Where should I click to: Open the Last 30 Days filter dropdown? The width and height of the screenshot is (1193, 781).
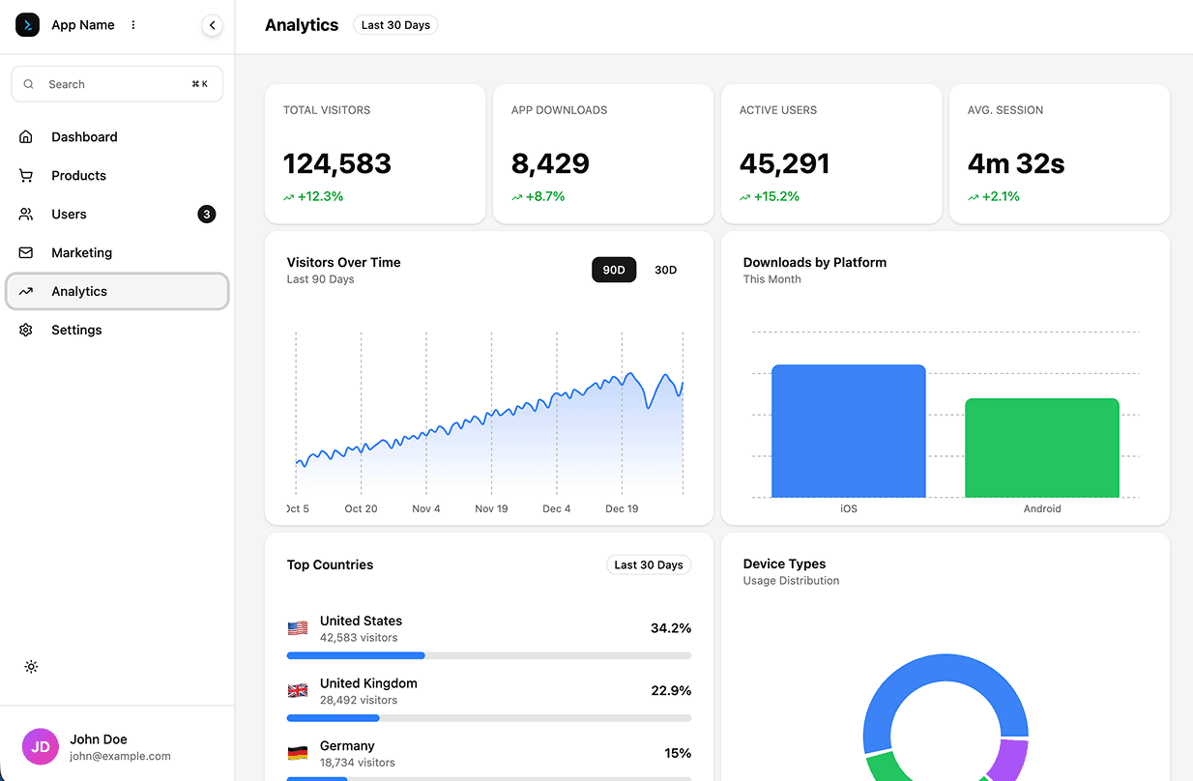point(395,25)
